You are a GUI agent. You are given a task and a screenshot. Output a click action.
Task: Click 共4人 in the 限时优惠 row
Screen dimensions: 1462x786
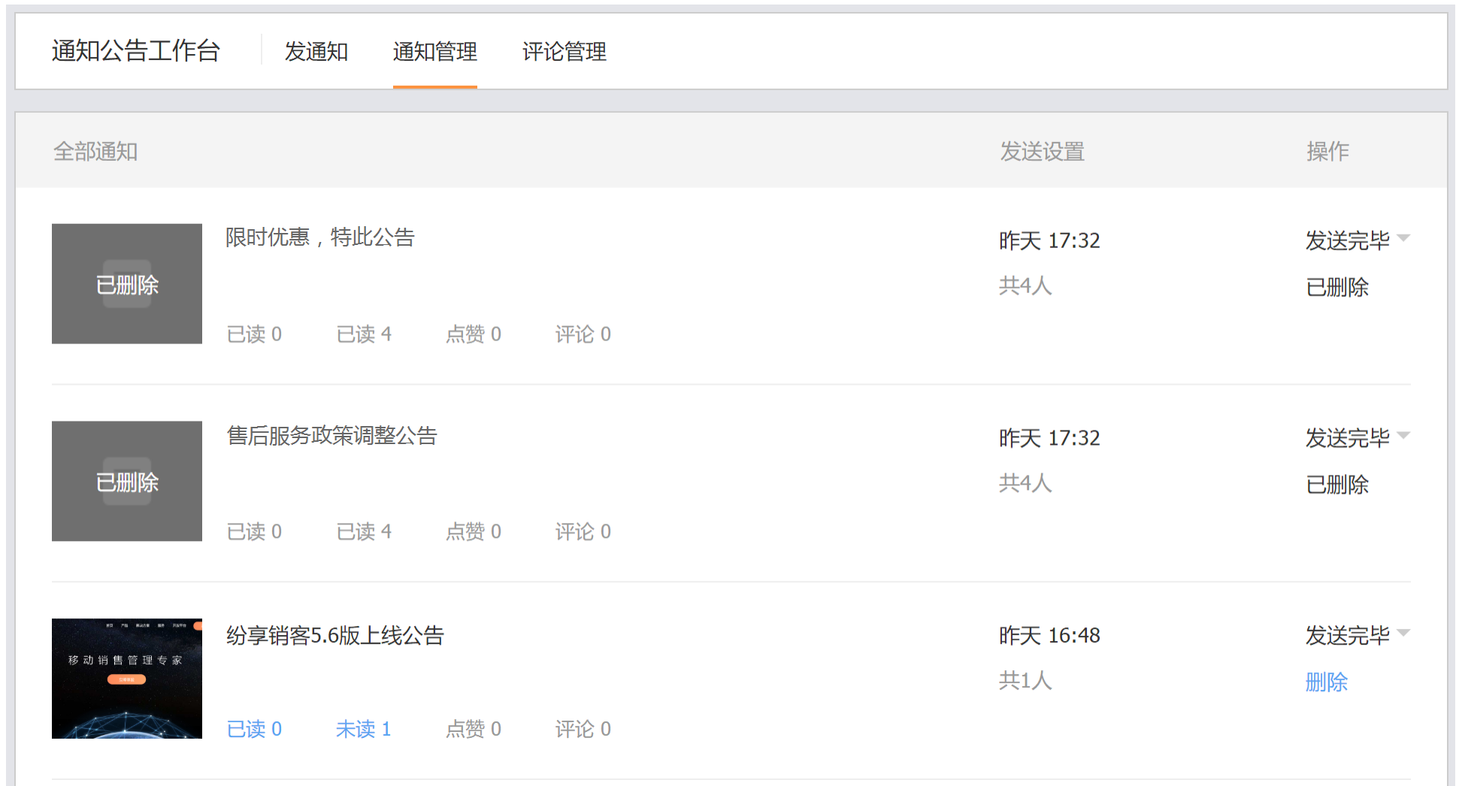[1025, 286]
